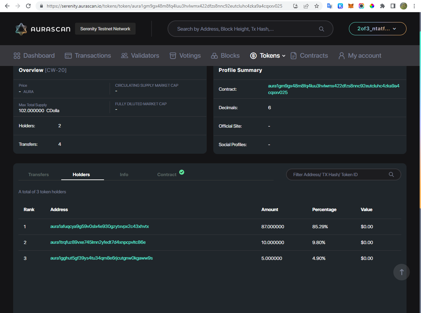Click the browser back arrow
Image resolution: width=421 pixels, height=313 pixels.
[x=7, y=6]
